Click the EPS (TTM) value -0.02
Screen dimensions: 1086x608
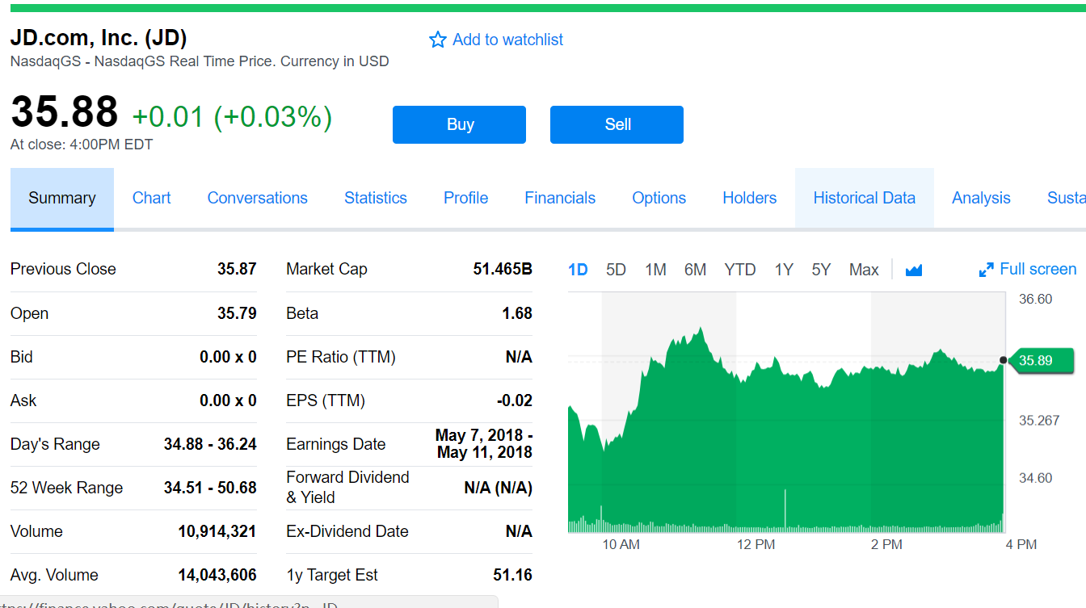[x=515, y=400]
